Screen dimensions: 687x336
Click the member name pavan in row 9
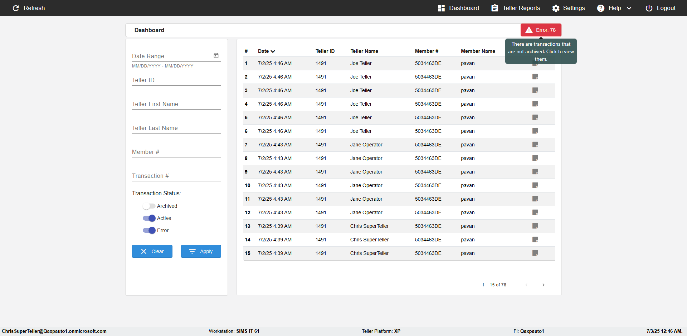coord(468,172)
